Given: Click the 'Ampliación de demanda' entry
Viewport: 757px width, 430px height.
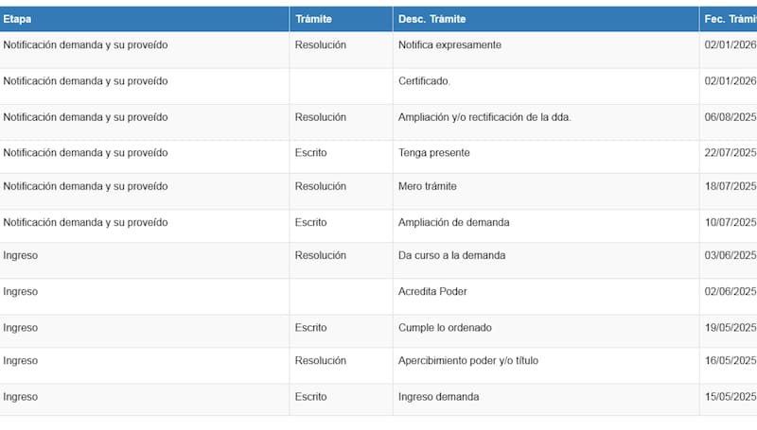Looking at the screenshot, I should point(454,222).
